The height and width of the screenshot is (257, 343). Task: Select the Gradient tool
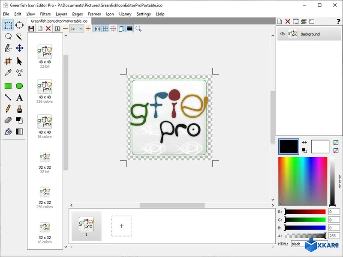19,131
